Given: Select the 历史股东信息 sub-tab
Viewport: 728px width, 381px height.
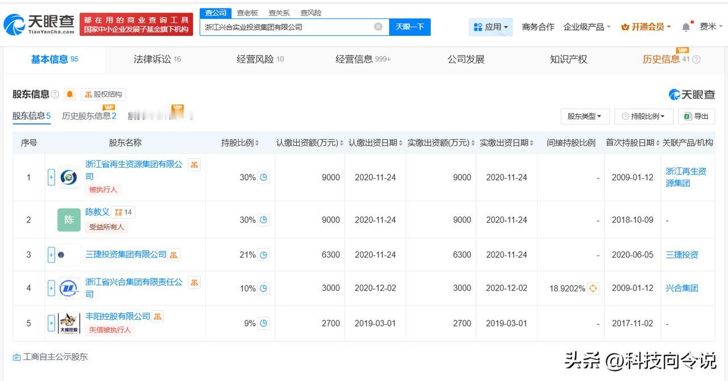Looking at the screenshot, I should [89, 116].
